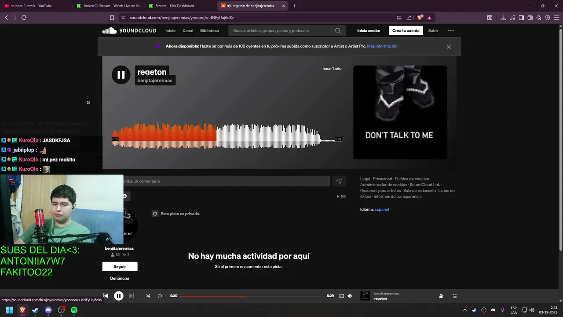Click the SoundCloud logo

pos(129,30)
